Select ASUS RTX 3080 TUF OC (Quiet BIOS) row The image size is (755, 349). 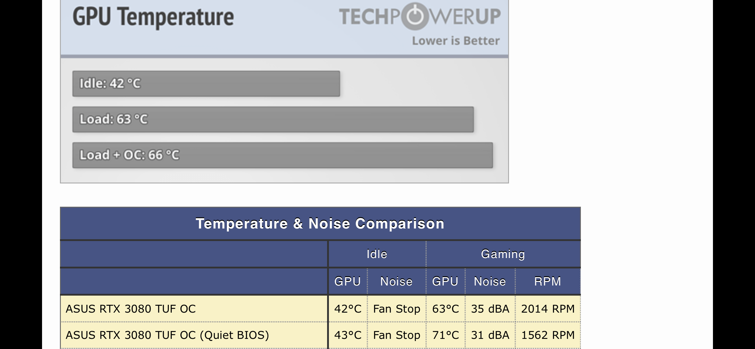[x=167, y=335]
